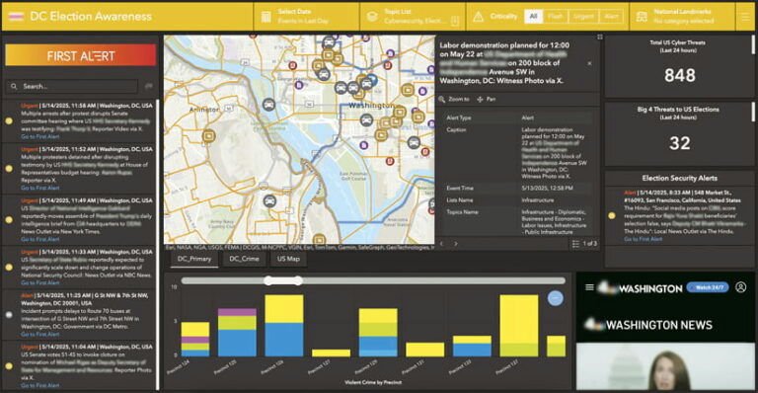Click the Arlington label on the map
This screenshot has height=393, width=758.
[204, 110]
